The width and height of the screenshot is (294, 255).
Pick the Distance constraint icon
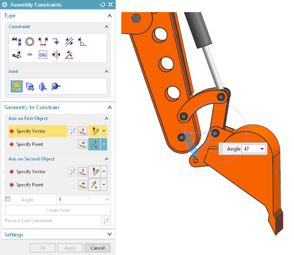click(x=43, y=42)
